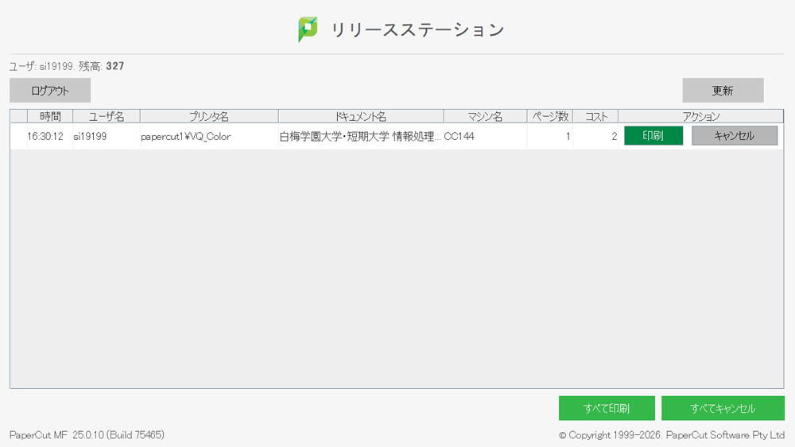Click the cost cell showing 2
The height and width of the screenshot is (447, 795).
[595, 137]
